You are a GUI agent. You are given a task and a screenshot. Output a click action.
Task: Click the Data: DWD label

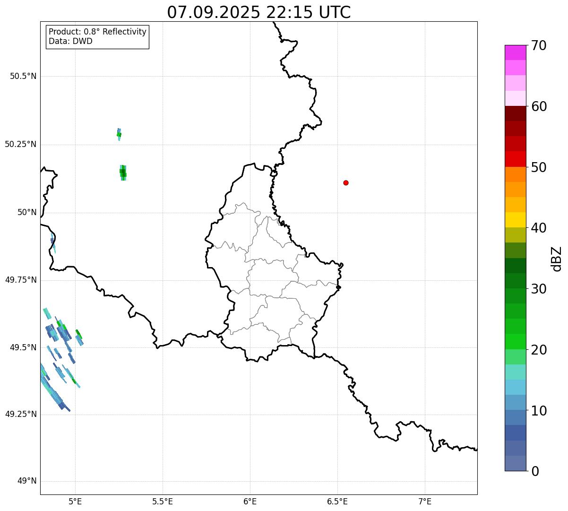pyautogui.click(x=70, y=41)
